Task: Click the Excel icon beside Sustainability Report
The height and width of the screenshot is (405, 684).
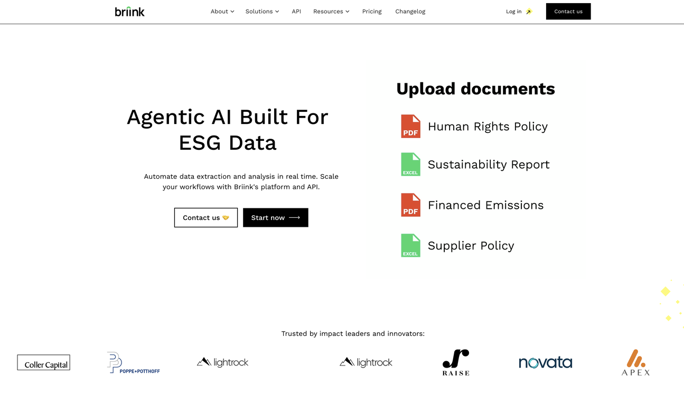Action: tap(410, 165)
